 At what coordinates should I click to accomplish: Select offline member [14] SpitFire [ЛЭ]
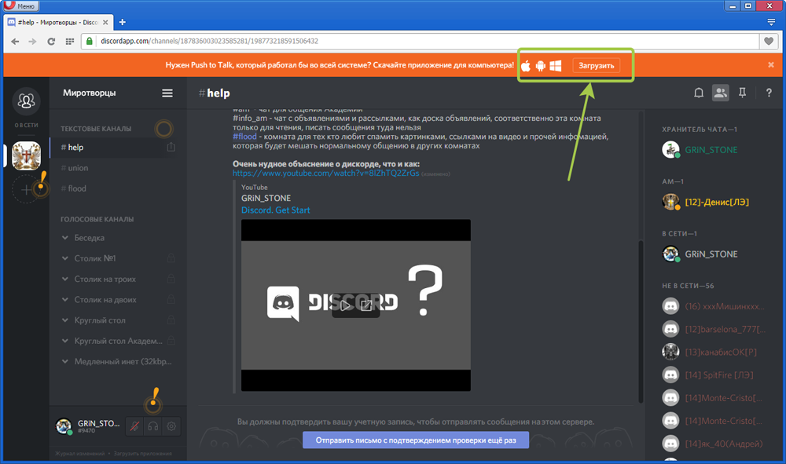(x=720, y=375)
